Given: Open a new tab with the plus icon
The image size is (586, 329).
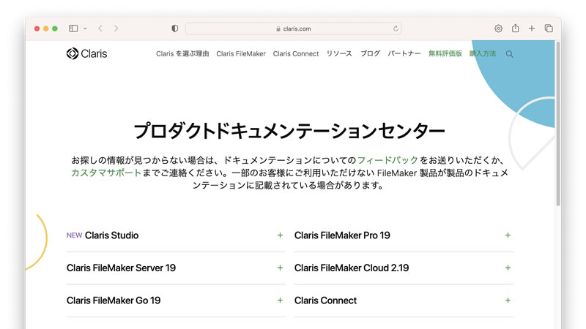Looking at the screenshot, I should click(x=532, y=29).
